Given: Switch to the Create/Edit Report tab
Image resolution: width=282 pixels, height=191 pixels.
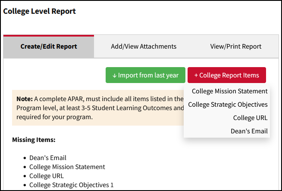Looking at the screenshot, I should 49,46.
